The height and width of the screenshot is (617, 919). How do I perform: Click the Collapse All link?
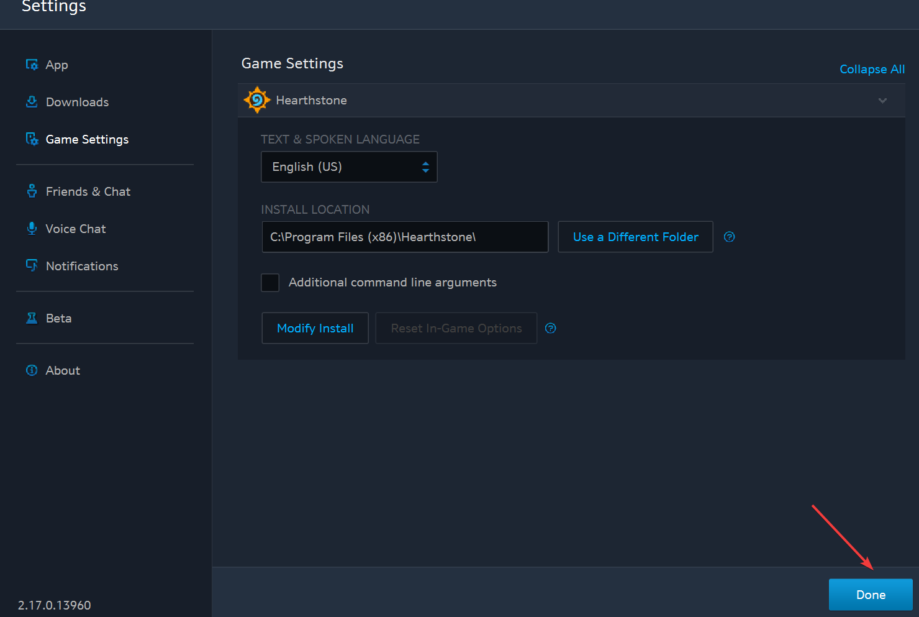pyautogui.click(x=872, y=69)
